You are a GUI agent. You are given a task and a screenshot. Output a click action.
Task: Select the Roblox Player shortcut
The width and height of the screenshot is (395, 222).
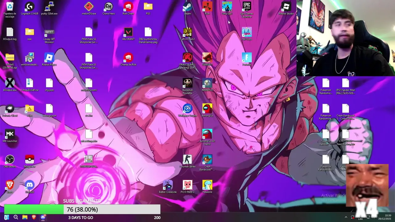(49, 60)
